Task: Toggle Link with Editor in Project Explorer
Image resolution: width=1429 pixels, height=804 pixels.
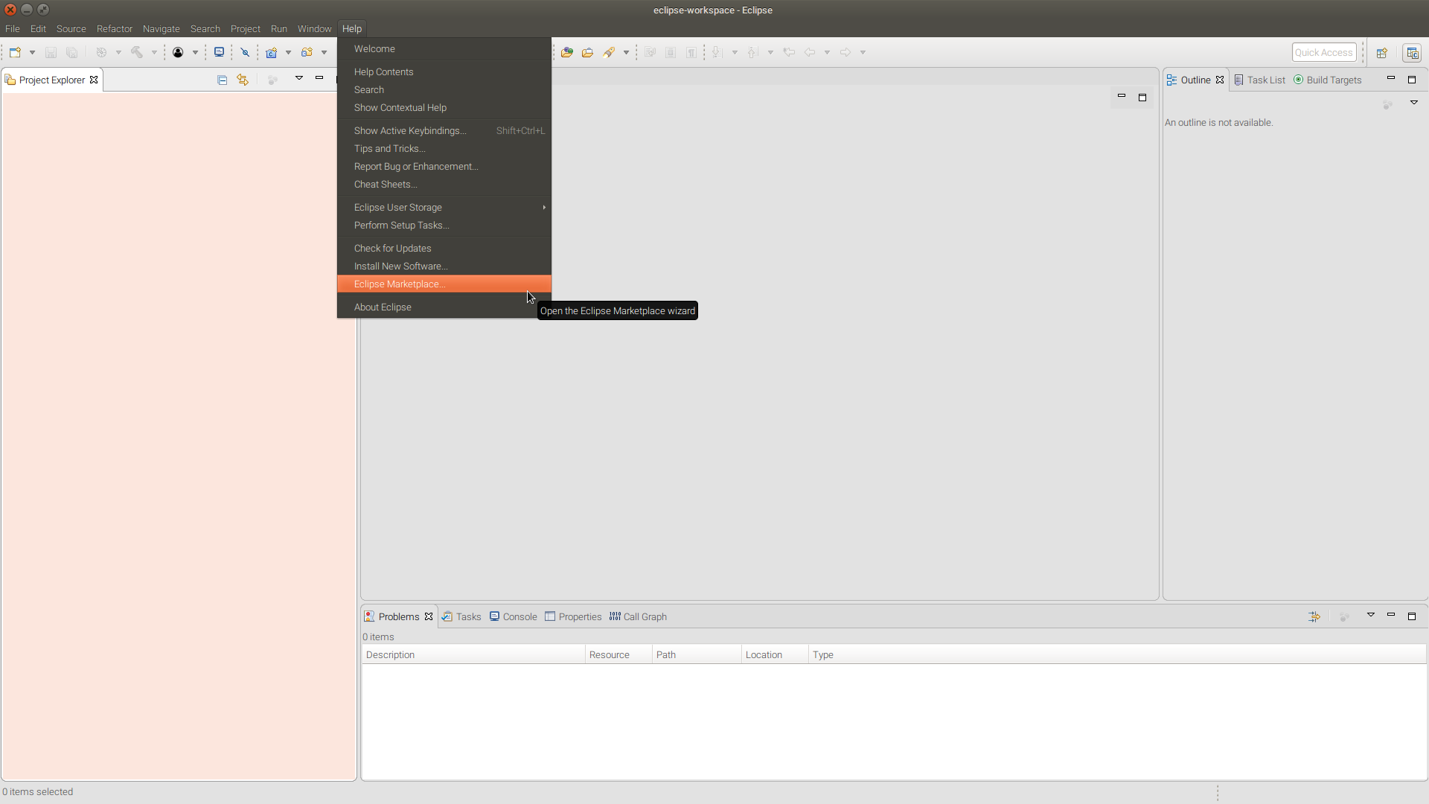Action: point(243,80)
